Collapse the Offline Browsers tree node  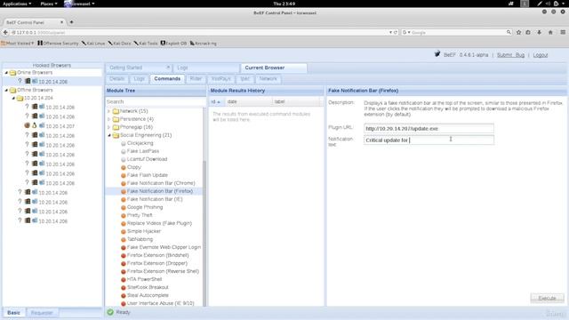coord(6,90)
